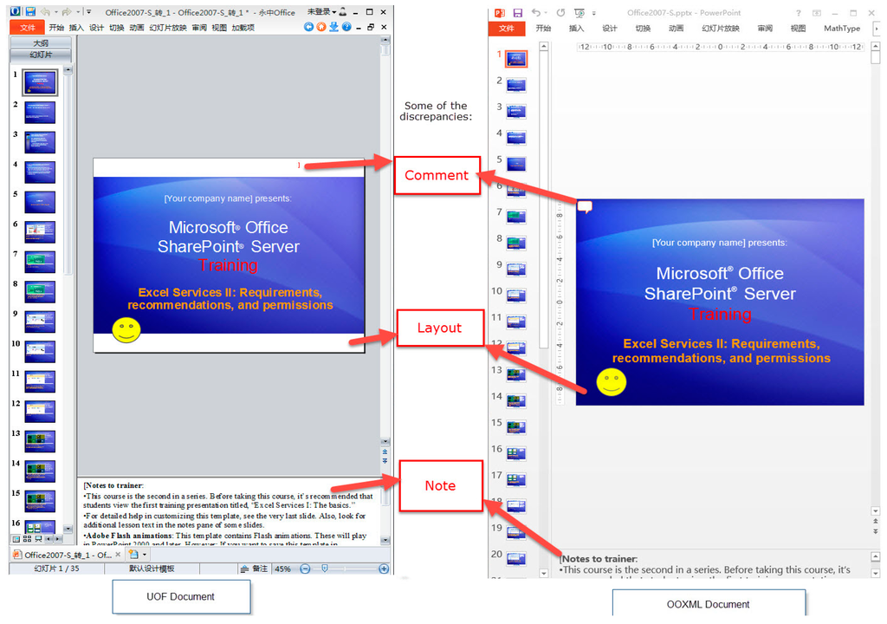Click previous slide double-arrow in Yozo scrollbar
Viewport: 887px width, 624px height.
tap(385, 452)
